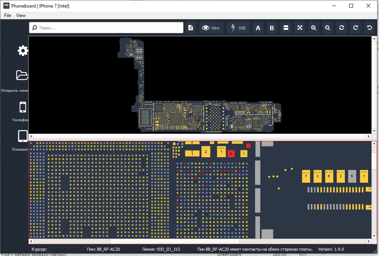Screen dimensions: 379x256
Task: Select the yellow component pad labeled 7
Action: (x=306, y=176)
